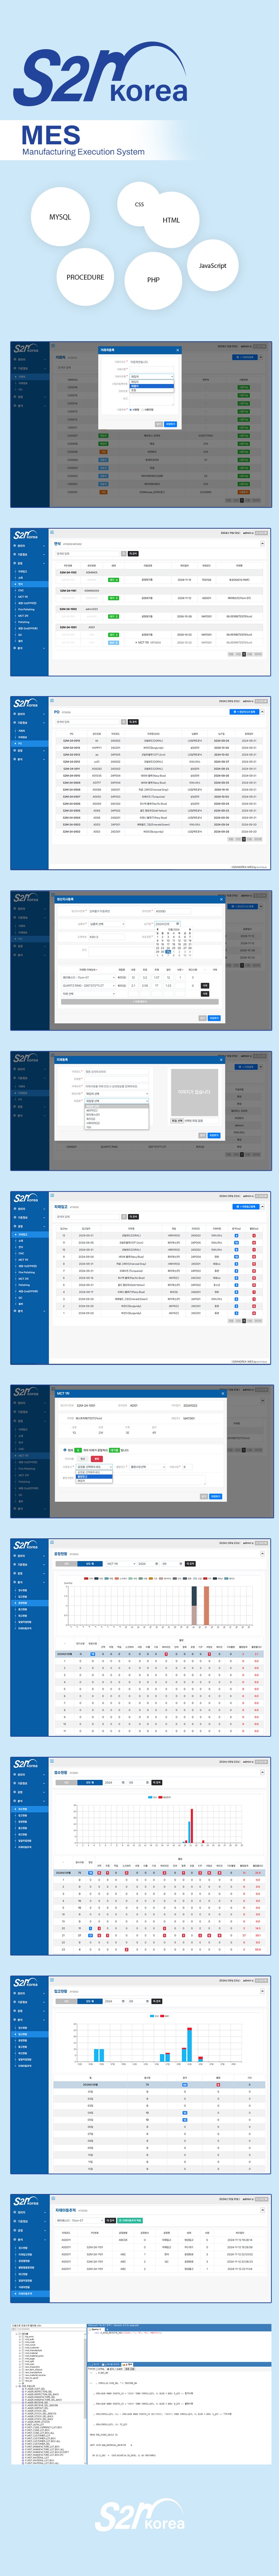The image size is (279, 2576).
Task: Select the PROCEDURE circle
Action: pos(85,277)
